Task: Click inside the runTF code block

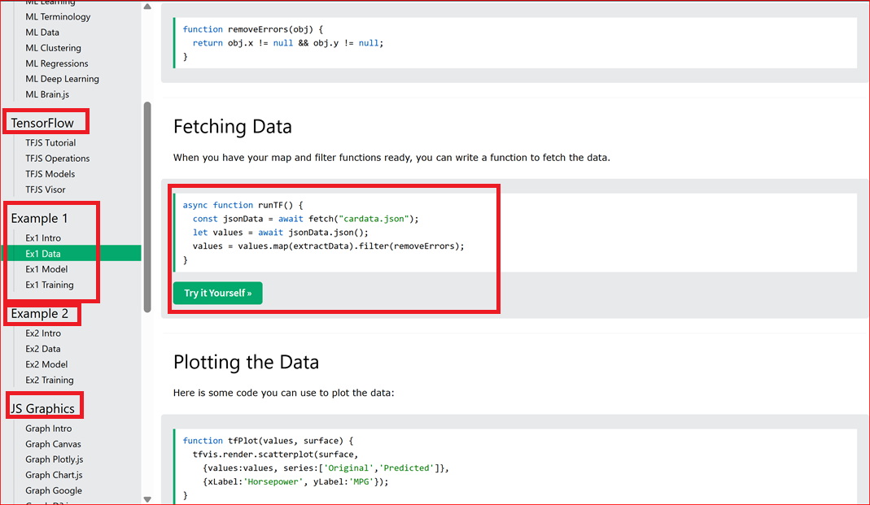Action: (x=342, y=233)
